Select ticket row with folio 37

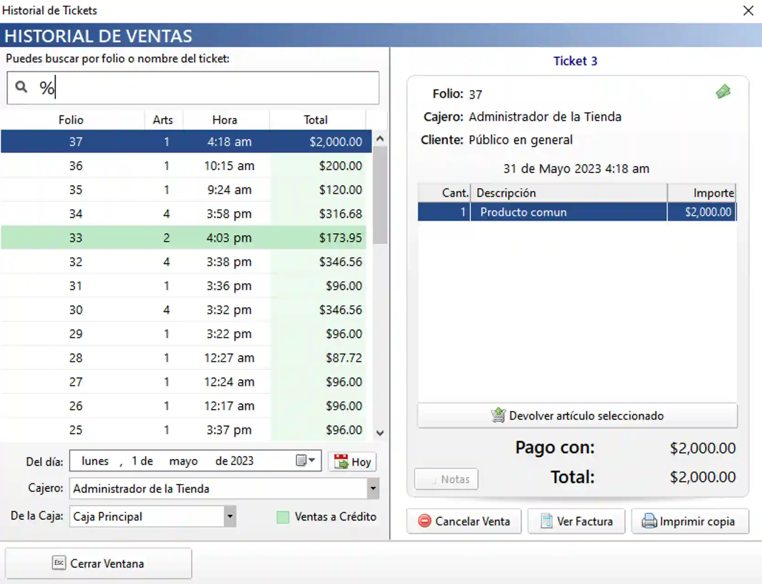(x=186, y=142)
